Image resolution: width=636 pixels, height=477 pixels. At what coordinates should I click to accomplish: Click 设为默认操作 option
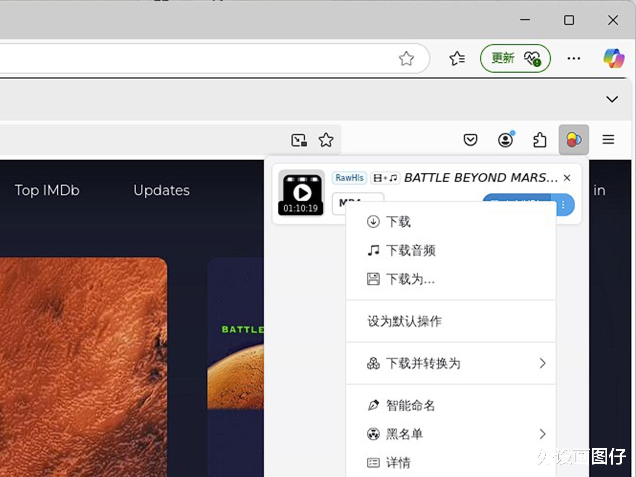(x=404, y=321)
